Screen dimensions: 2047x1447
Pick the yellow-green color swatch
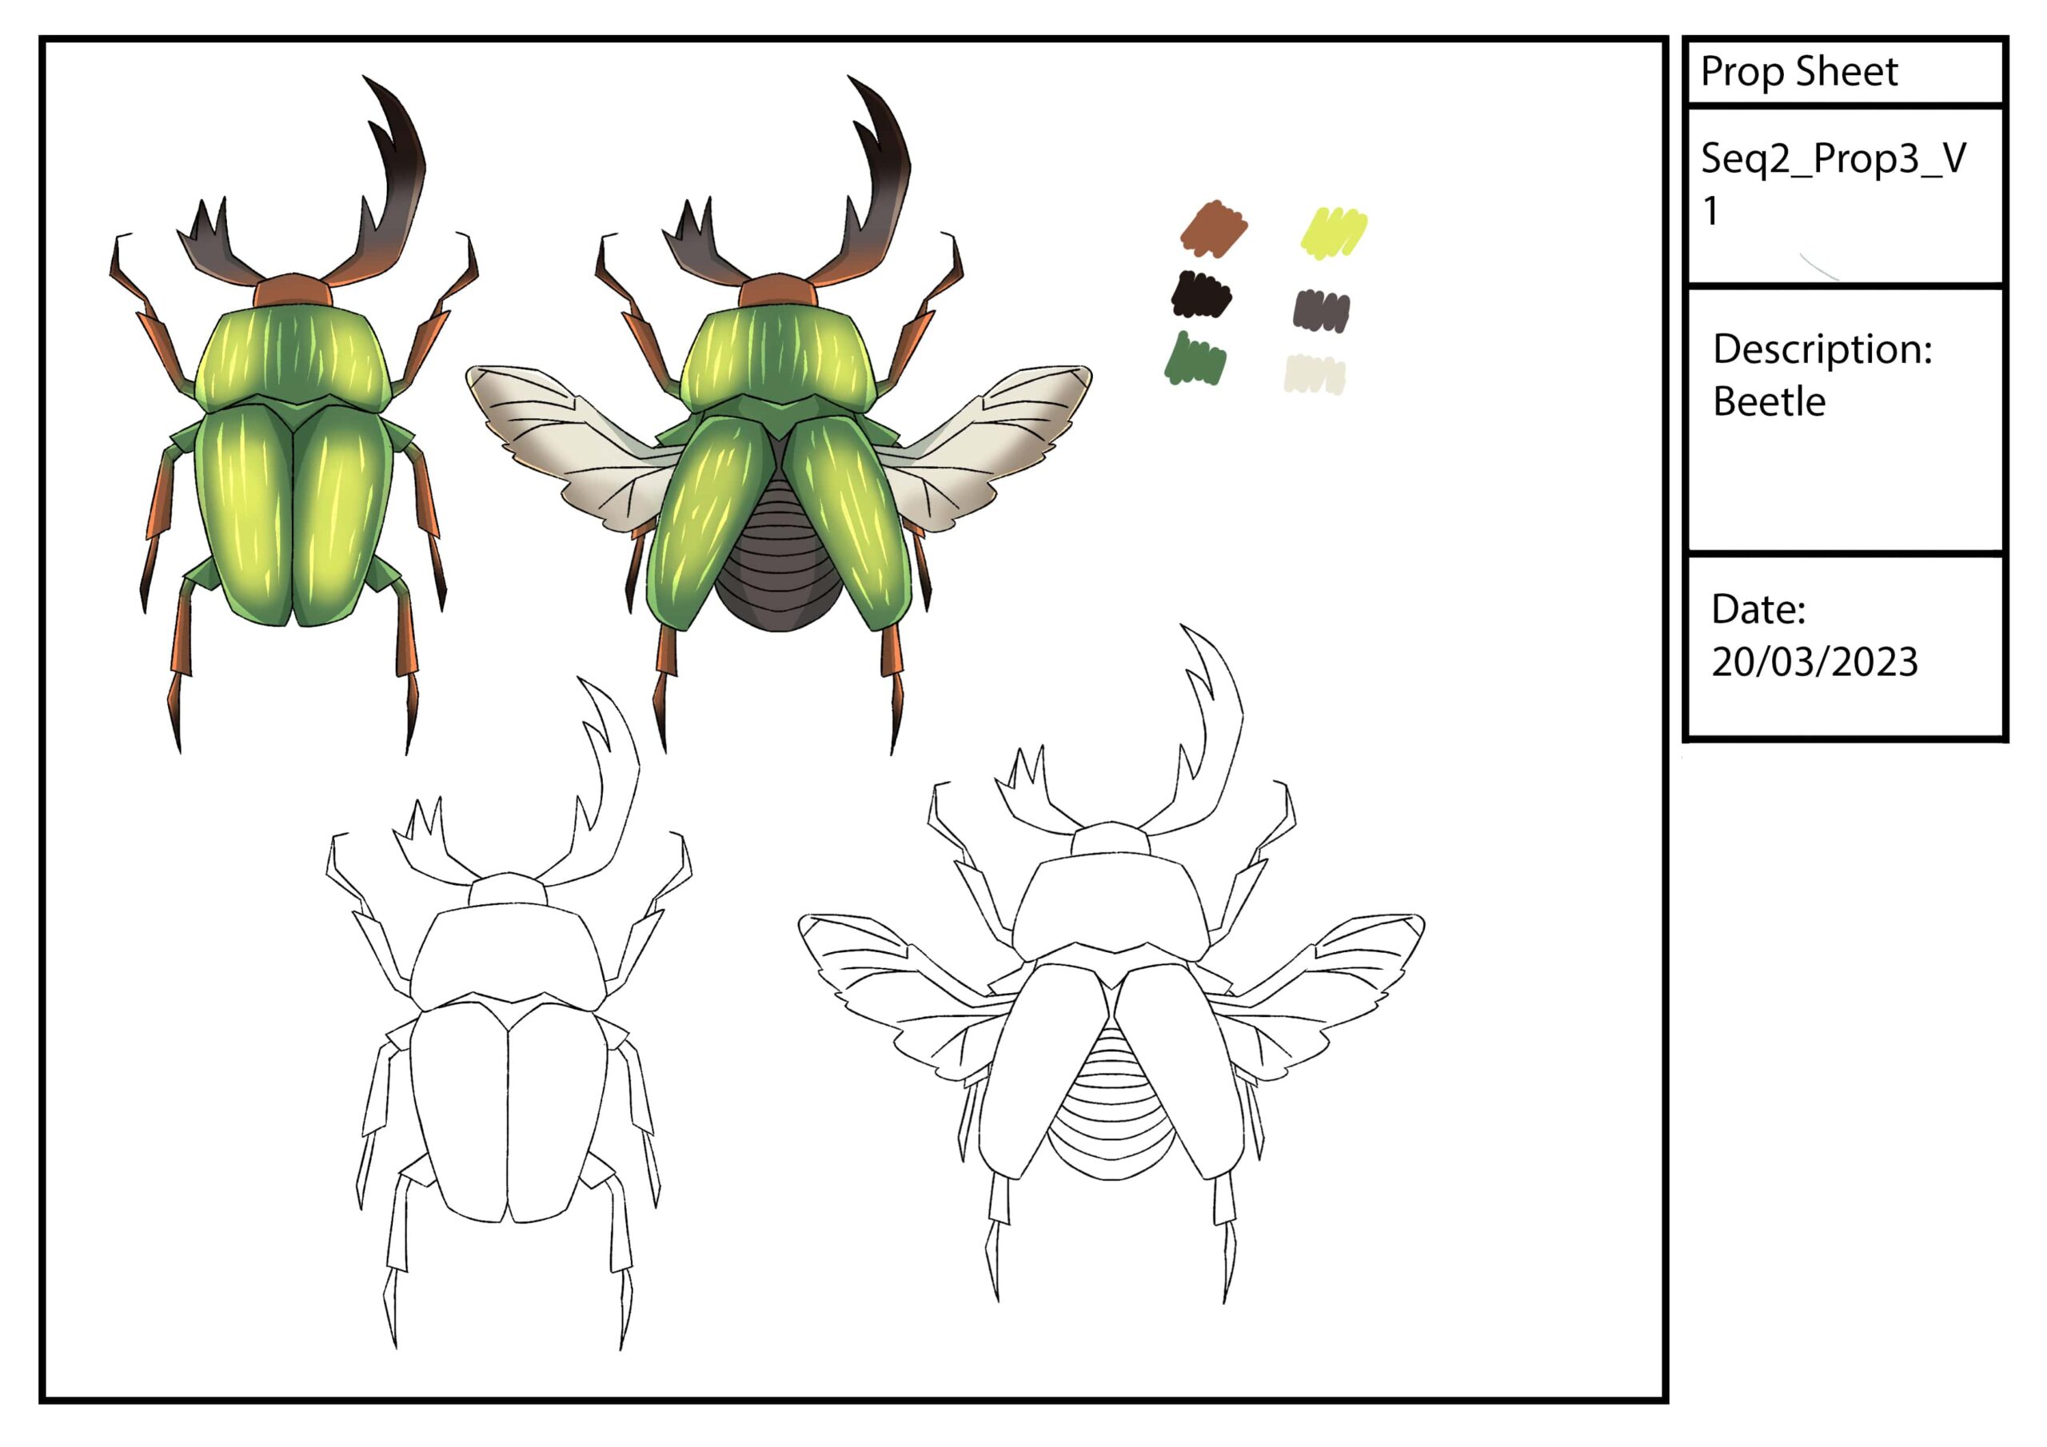click(x=1334, y=232)
